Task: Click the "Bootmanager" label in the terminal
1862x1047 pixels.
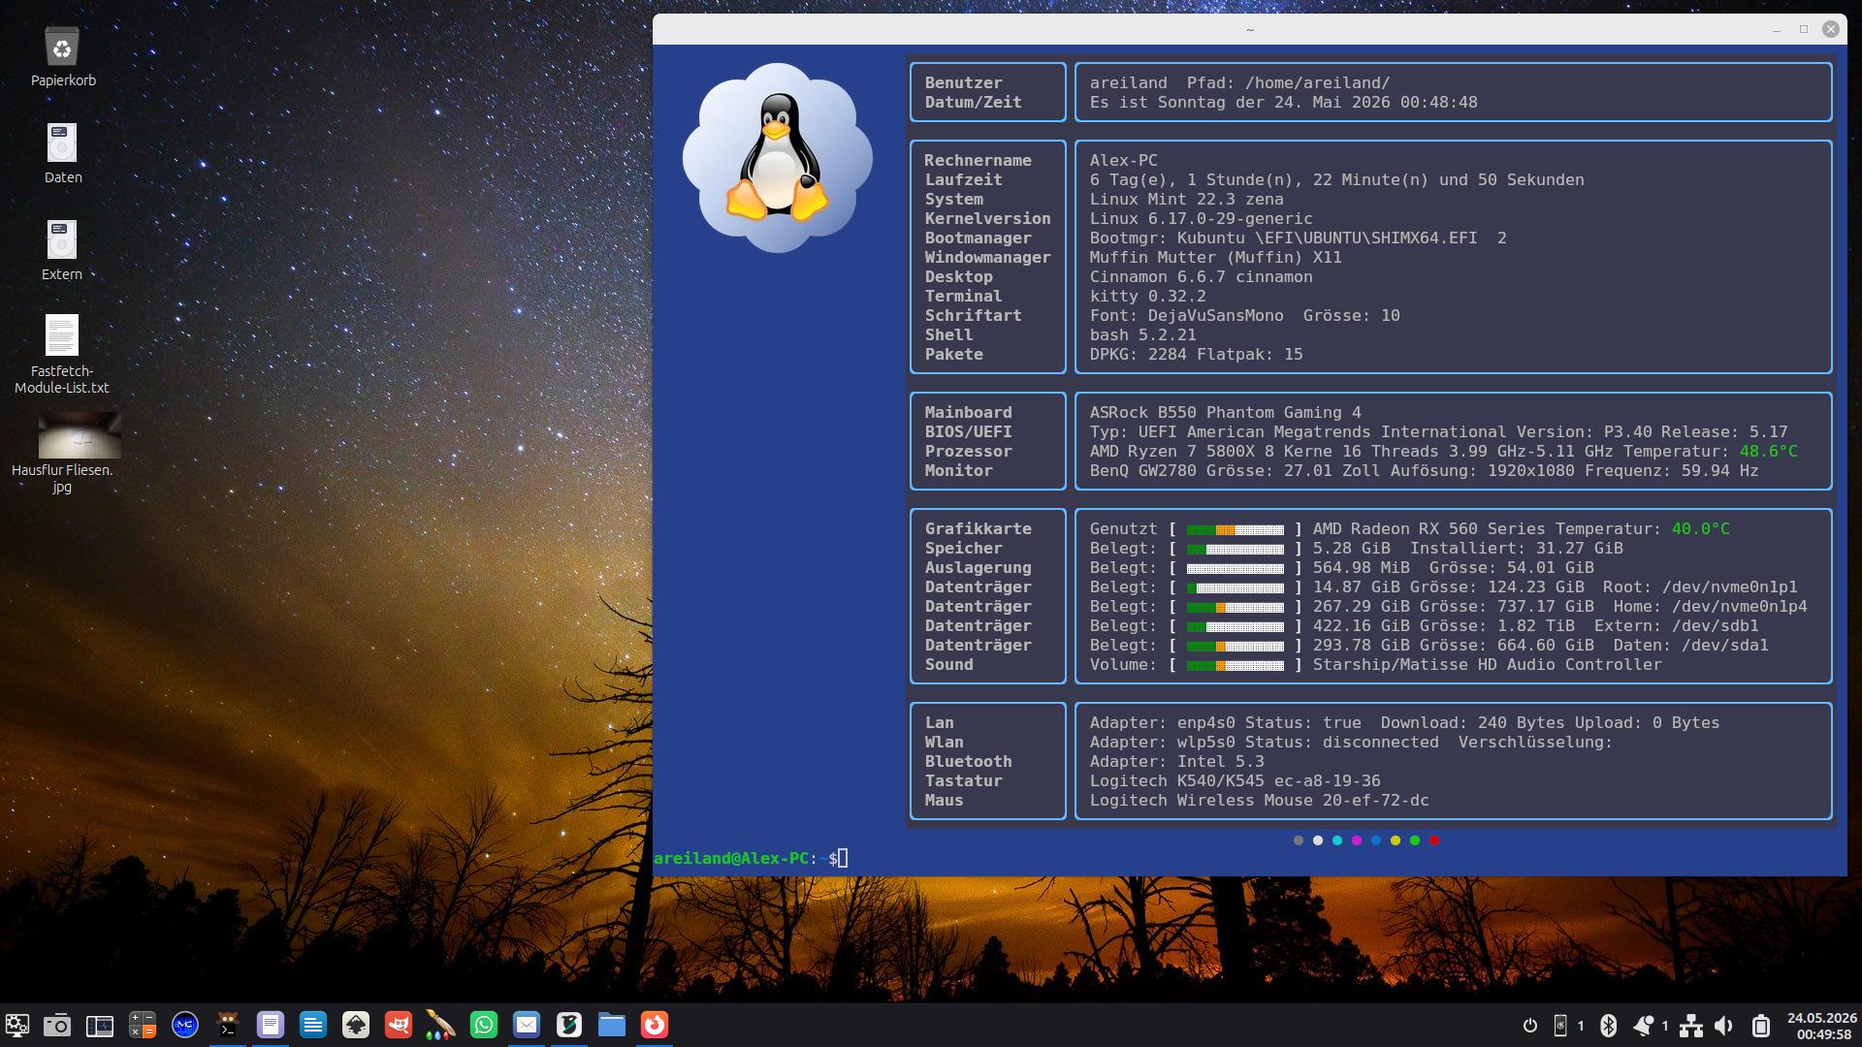Action: [978, 238]
